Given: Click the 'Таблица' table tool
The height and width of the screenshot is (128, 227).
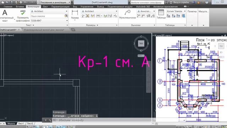Looking at the screenshot, I should pyautogui.click(x=161, y=14).
